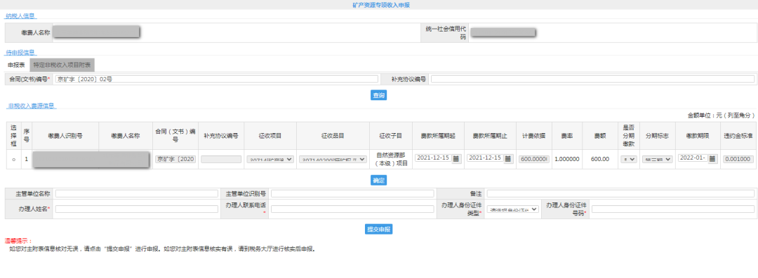This screenshot has width=758, height=278.
Task: Open calendar for 费款所属期起 date
Action: [456, 158]
